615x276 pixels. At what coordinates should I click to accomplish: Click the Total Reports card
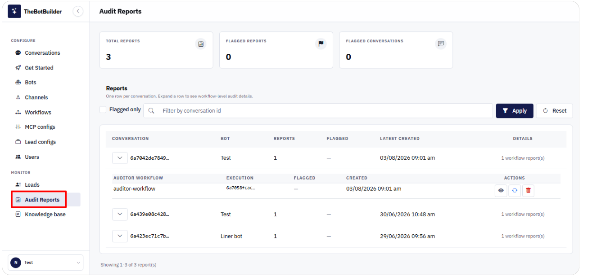coord(156,50)
